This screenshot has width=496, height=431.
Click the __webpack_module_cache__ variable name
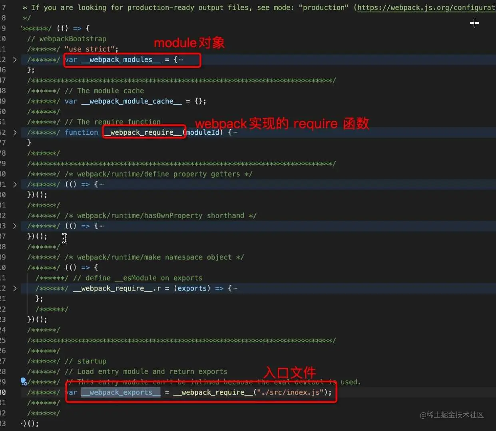[x=131, y=101]
